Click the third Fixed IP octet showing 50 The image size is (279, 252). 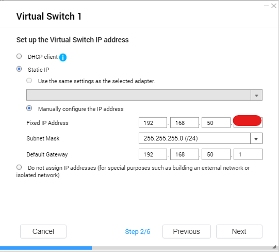pyautogui.click(x=216, y=122)
